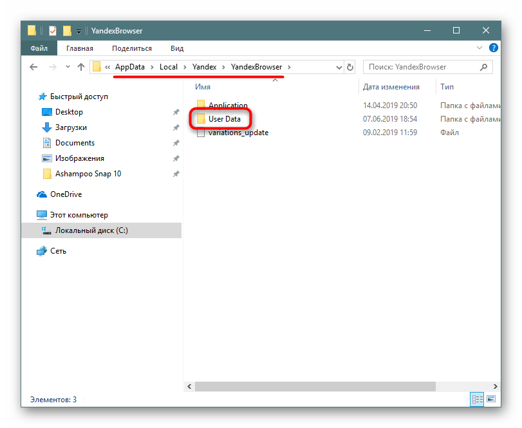This screenshot has height=428, width=522.
Task: Click the YandexBrowser breadcrumb segment
Action: coord(257,67)
